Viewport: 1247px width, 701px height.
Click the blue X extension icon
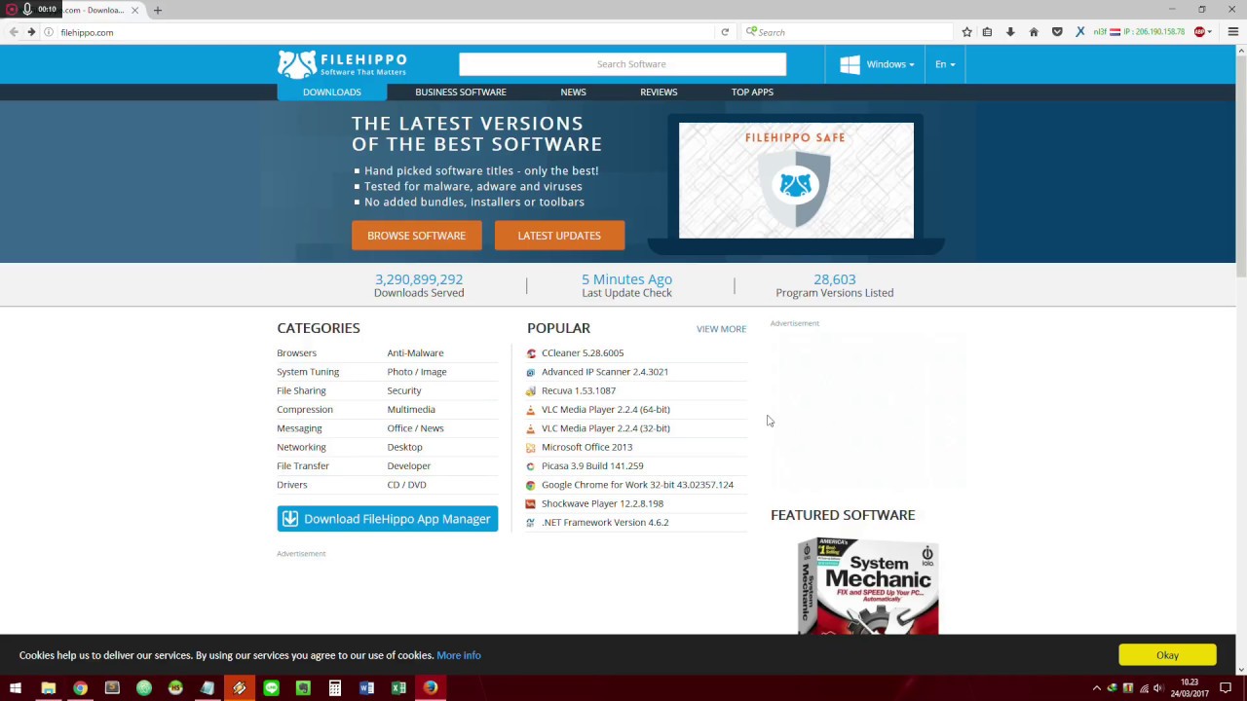[1079, 32]
